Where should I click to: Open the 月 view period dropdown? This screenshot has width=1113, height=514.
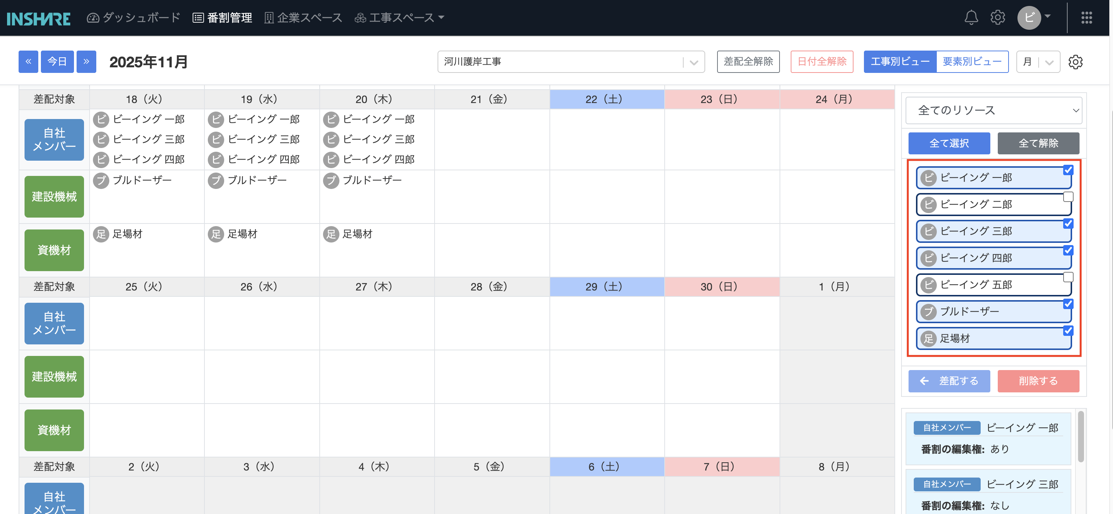pyautogui.click(x=1038, y=62)
